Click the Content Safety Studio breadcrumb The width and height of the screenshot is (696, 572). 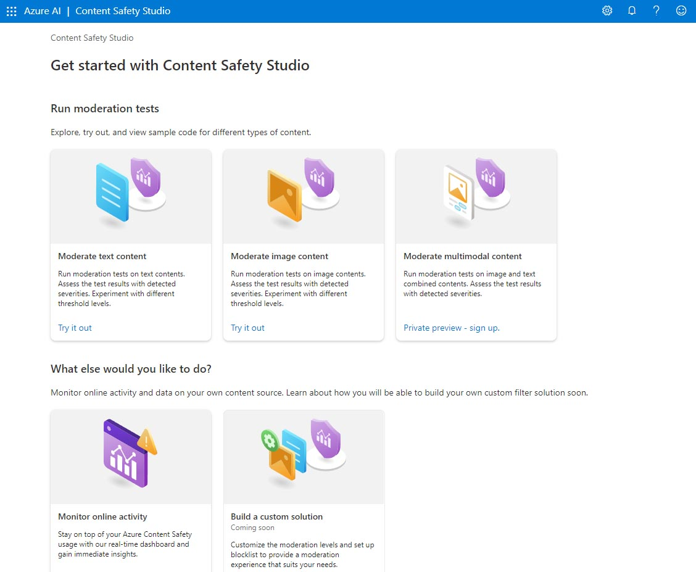[x=92, y=38]
